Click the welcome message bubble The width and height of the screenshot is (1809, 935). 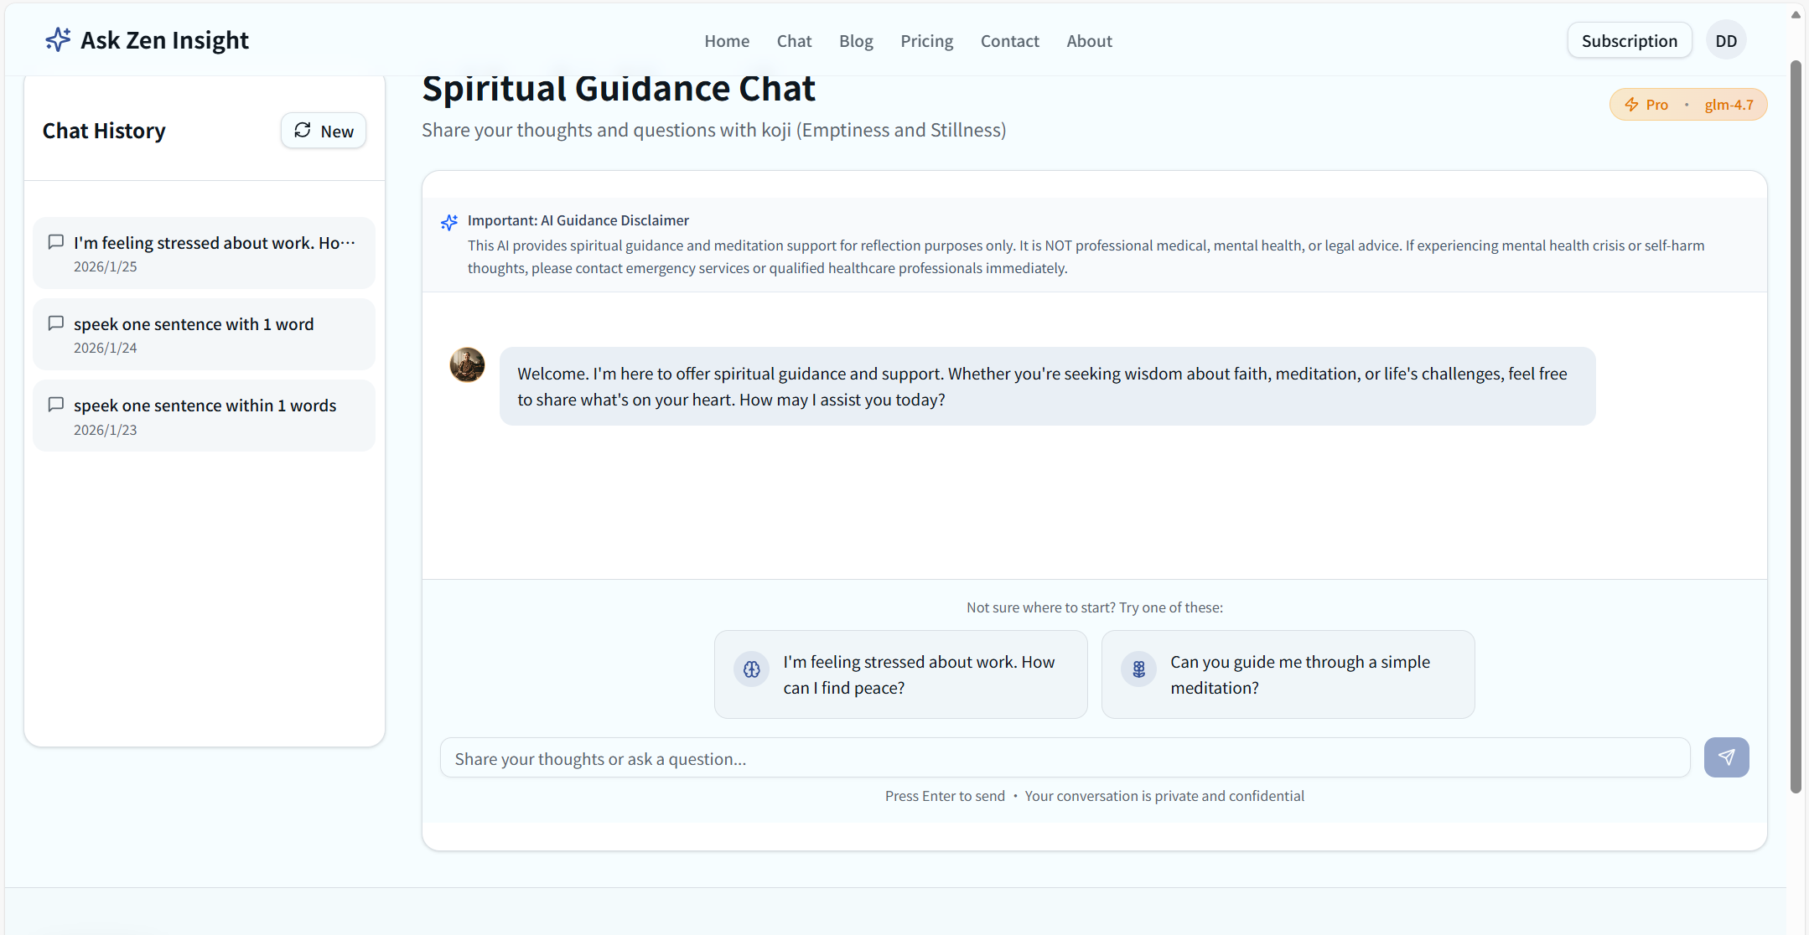pos(1047,386)
